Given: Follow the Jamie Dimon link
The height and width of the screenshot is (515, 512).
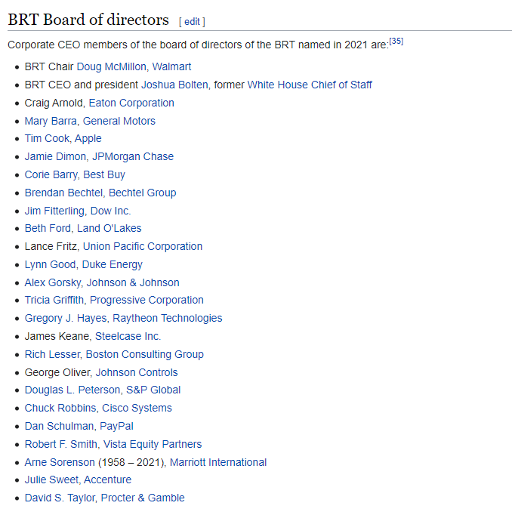Looking at the screenshot, I should 55,156.
